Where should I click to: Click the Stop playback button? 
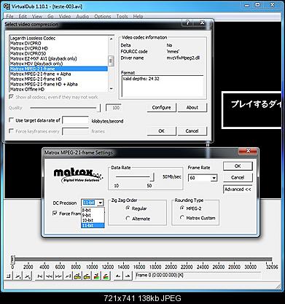(x=9, y=276)
